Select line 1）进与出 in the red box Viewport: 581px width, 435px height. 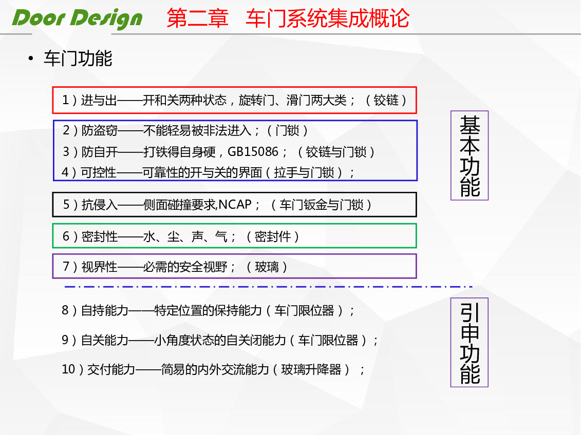(x=235, y=100)
